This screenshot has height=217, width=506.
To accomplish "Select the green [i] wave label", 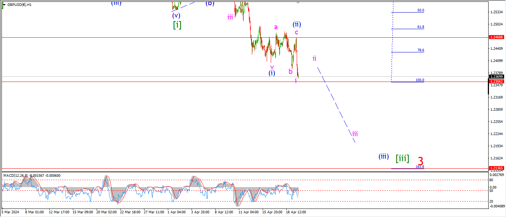I will tap(177, 25).
